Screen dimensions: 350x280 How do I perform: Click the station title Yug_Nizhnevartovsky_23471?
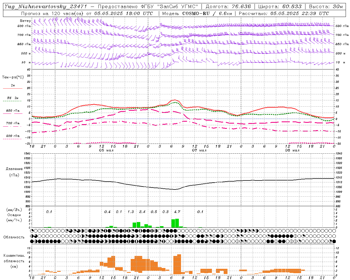pyautogui.click(x=46, y=7)
